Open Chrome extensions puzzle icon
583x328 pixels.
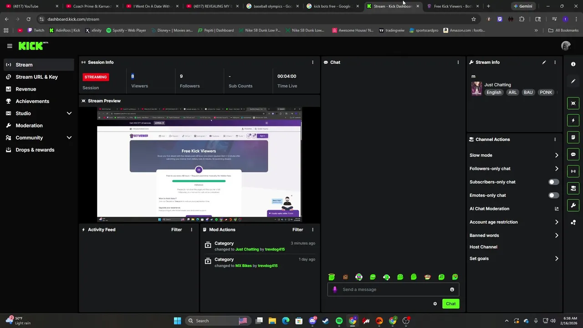point(522,19)
